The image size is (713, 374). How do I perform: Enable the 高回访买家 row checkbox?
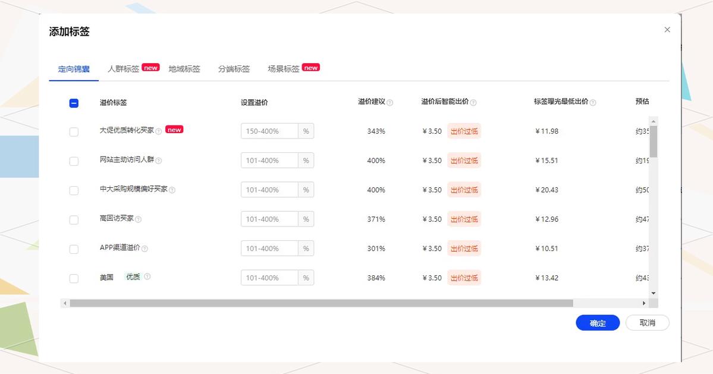pyautogui.click(x=74, y=219)
